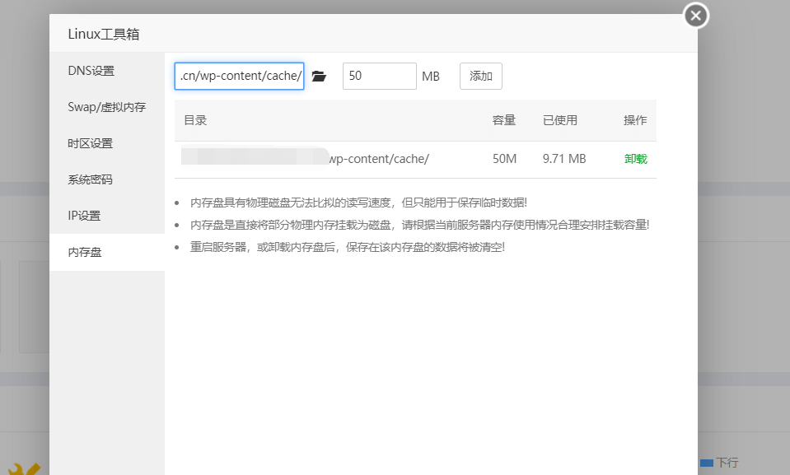Click 卸载 link for the cache directory
The height and width of the screenshot is (475, 790).
tap(635, 159)
